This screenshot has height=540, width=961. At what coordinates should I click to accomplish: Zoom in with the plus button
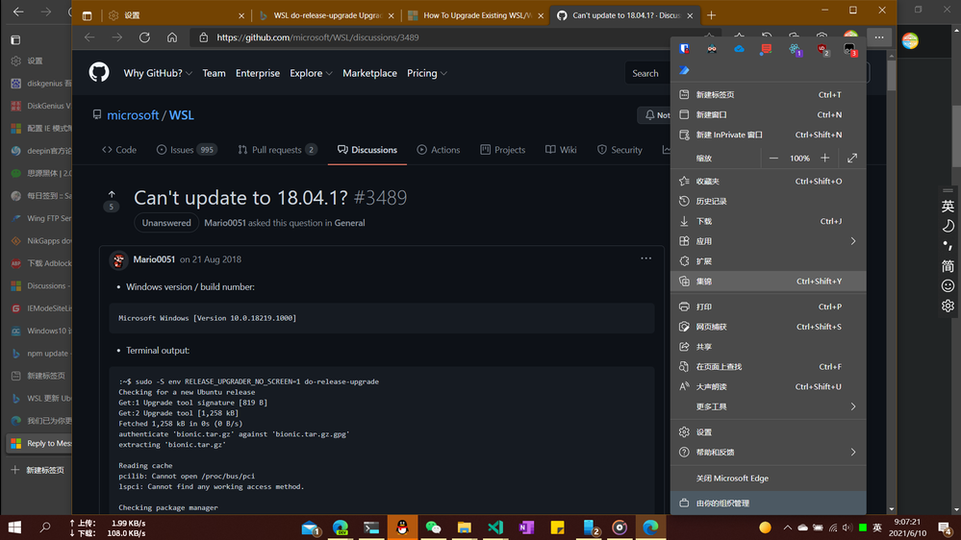coord(825,158)
